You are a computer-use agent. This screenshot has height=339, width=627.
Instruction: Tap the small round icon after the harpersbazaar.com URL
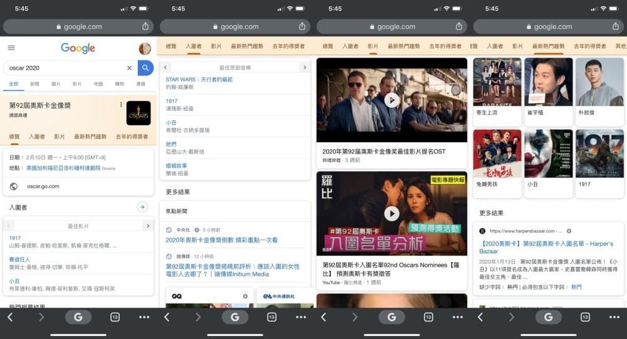569,231
